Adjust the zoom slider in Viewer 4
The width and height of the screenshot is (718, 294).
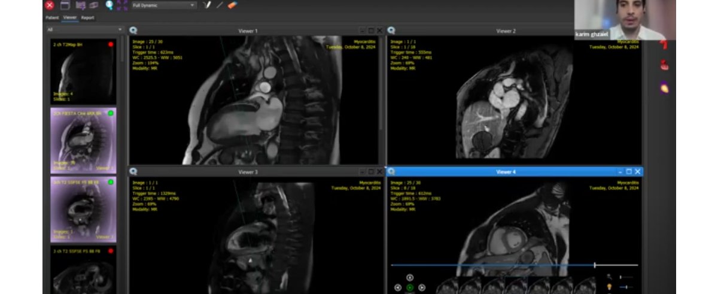pos(626,277)
